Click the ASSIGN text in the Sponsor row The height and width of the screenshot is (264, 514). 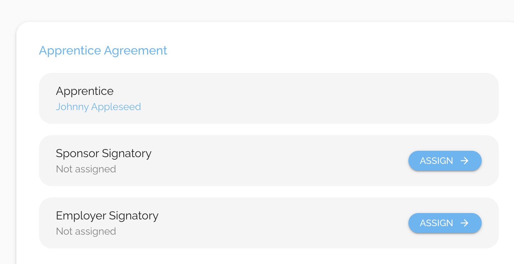pos(436,161)
